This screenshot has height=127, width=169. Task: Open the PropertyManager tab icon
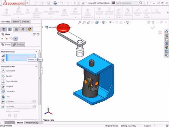10,29
